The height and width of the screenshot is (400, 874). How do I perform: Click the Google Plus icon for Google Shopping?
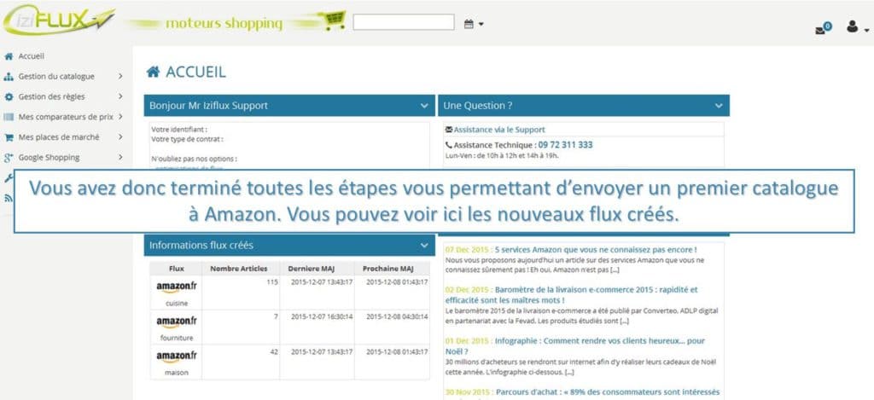click(x=9, y=158)
